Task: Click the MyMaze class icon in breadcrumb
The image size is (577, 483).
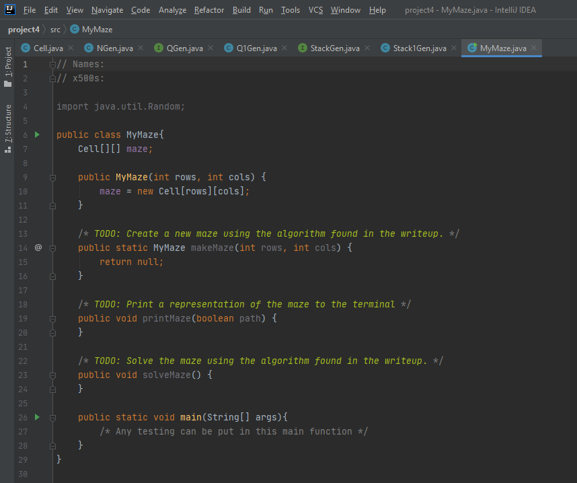Action: (75, 29)
